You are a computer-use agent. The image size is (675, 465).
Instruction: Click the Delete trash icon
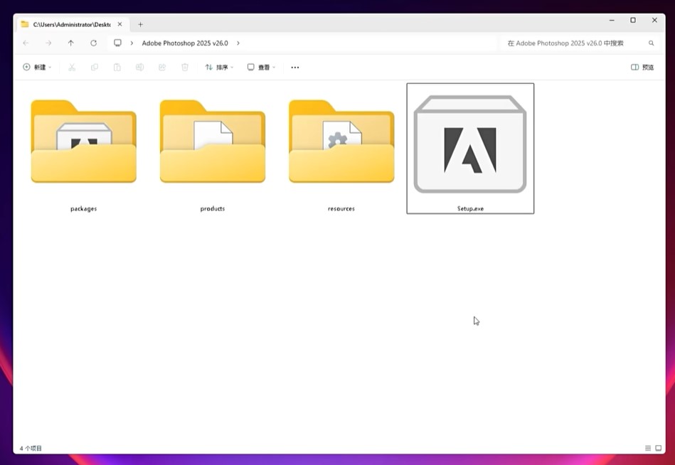click(x=185, y=67)
